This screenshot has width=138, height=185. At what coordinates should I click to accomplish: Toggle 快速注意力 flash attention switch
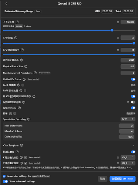pyautogui.click(x=133, y=152)
